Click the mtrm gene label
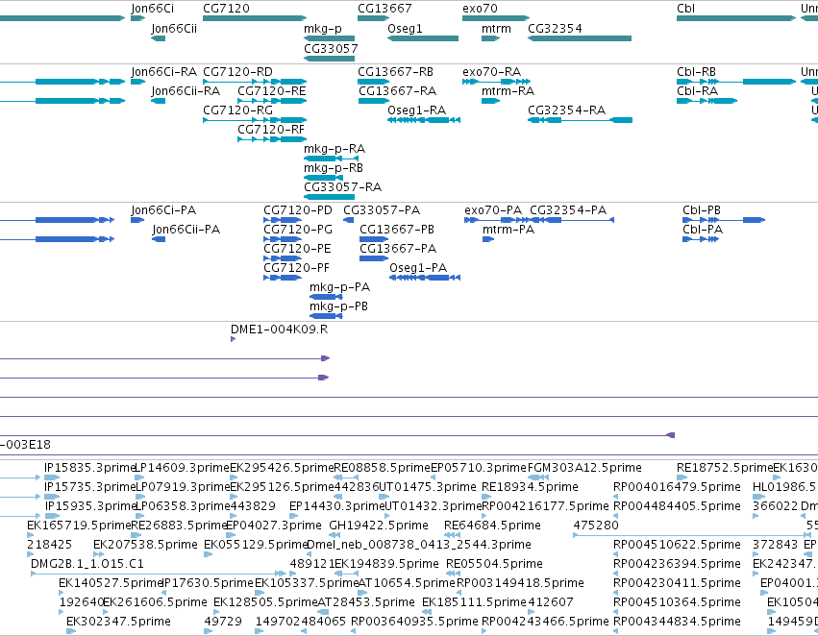818x636 pixels. pos(496,28)
